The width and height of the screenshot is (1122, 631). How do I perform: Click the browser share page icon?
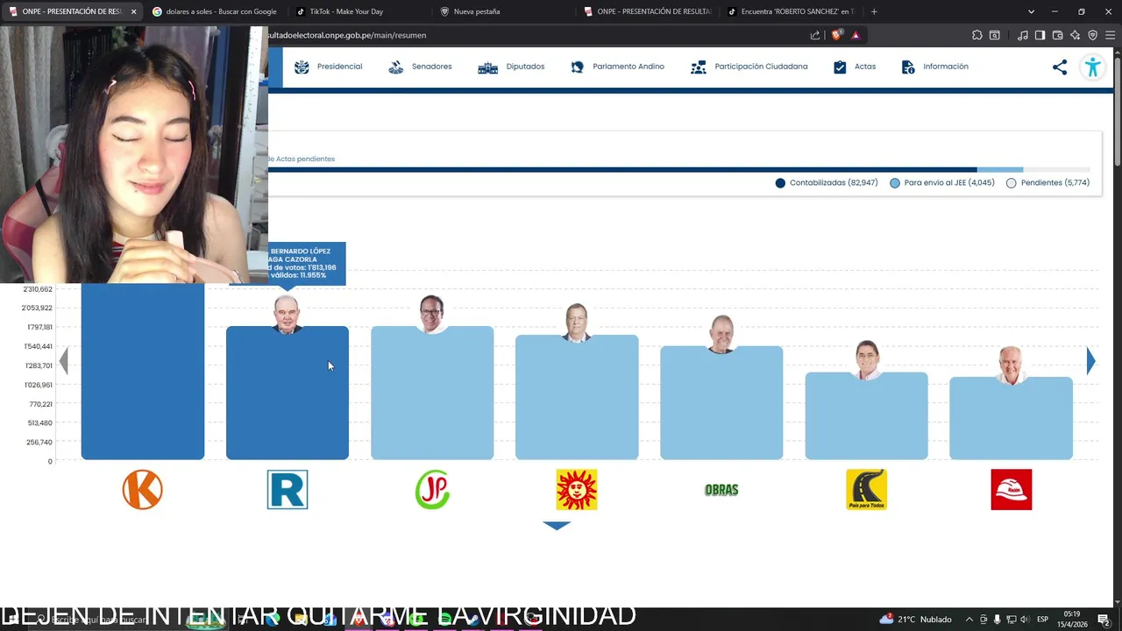[x=815, y=35]
